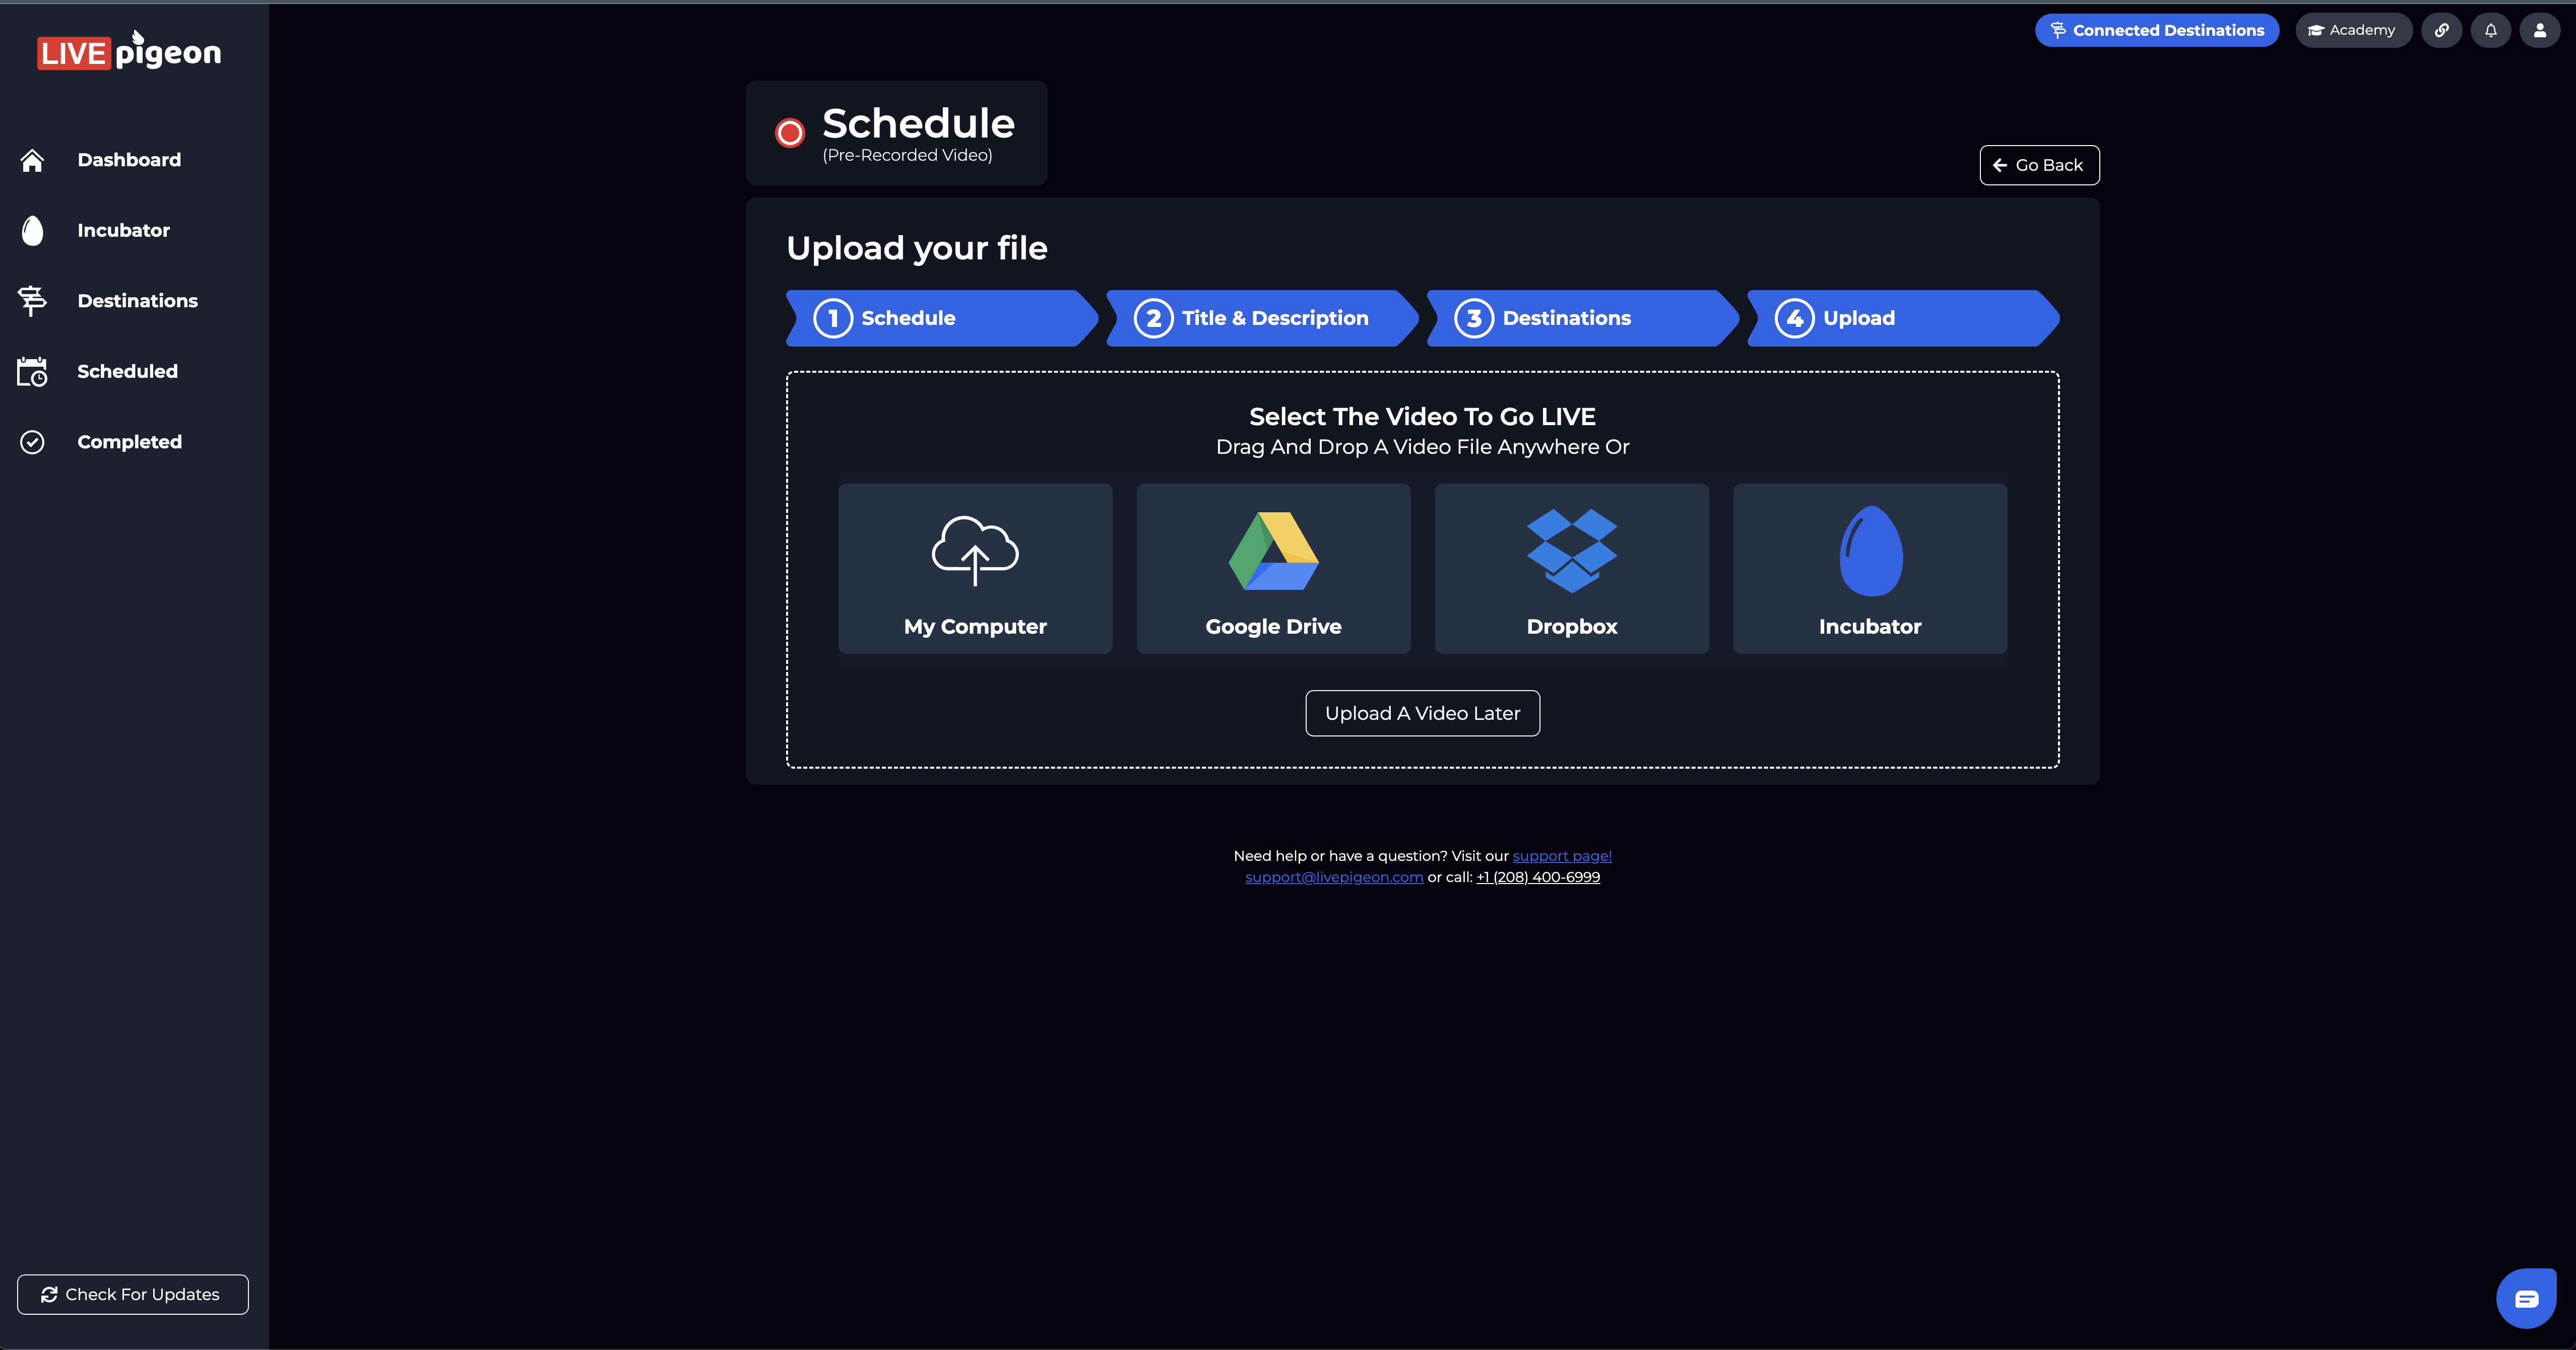The width and height of the screenshot is (2576, 1350).
Task: Go to Dashboard in sidebar
Action: 129,160
